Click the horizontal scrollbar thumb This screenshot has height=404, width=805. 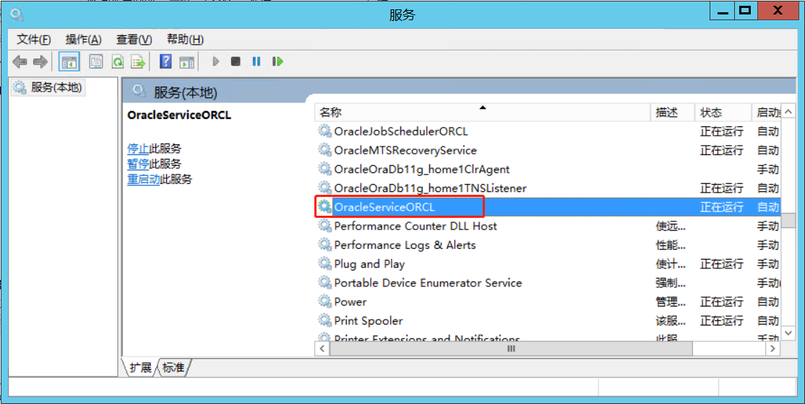coord(511,348)
